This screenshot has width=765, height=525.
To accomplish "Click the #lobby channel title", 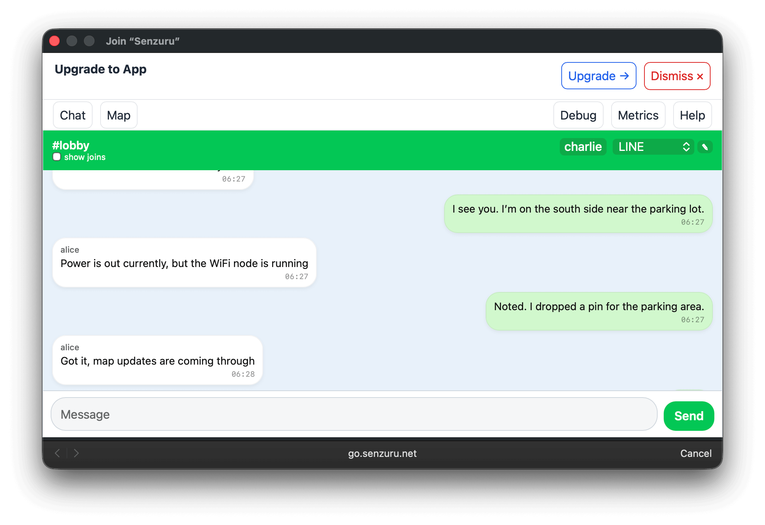I will 71,145.
